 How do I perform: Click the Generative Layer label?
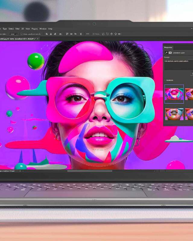coord(179,53)
